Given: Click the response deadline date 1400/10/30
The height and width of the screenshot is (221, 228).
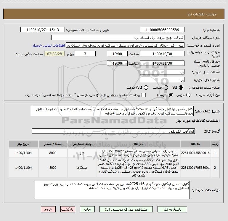Looking at the screenshot, I should 162,54.
